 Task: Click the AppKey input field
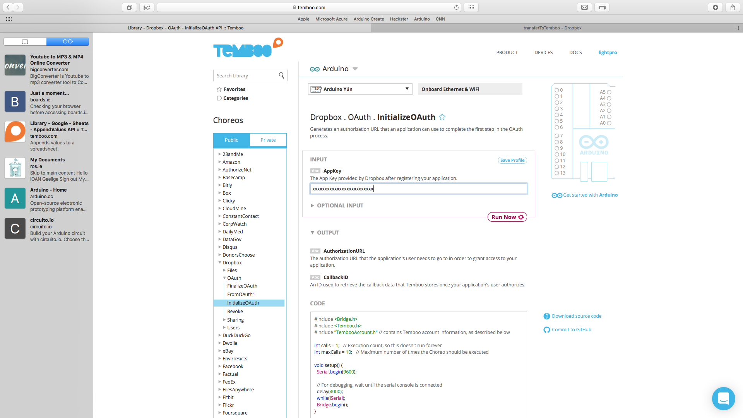point(418,189)
